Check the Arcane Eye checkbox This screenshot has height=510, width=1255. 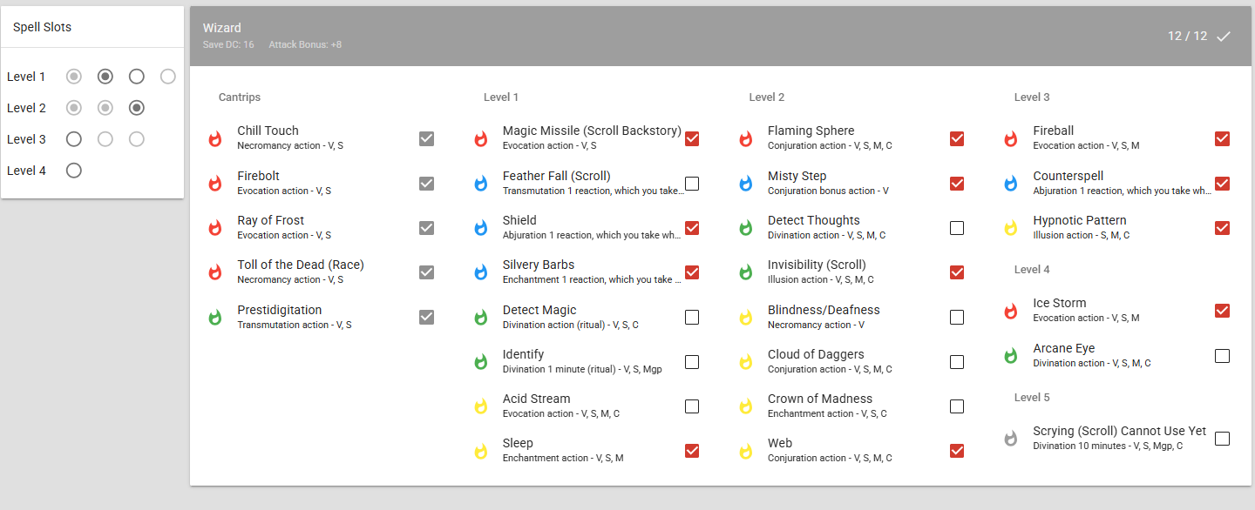(x=1222, y=356)
